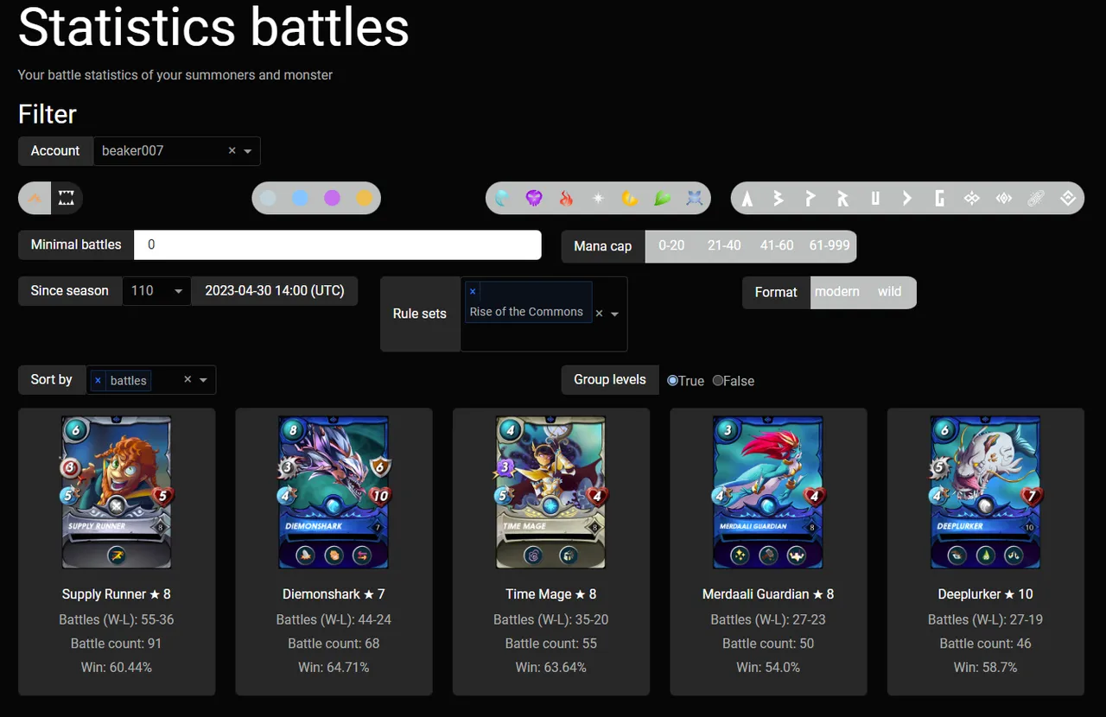Click 'Battles (W-L): 35-20' under Time Mage
This screenshot has height=717, width=1106.
pyautogui.click(x=551, y=619)
